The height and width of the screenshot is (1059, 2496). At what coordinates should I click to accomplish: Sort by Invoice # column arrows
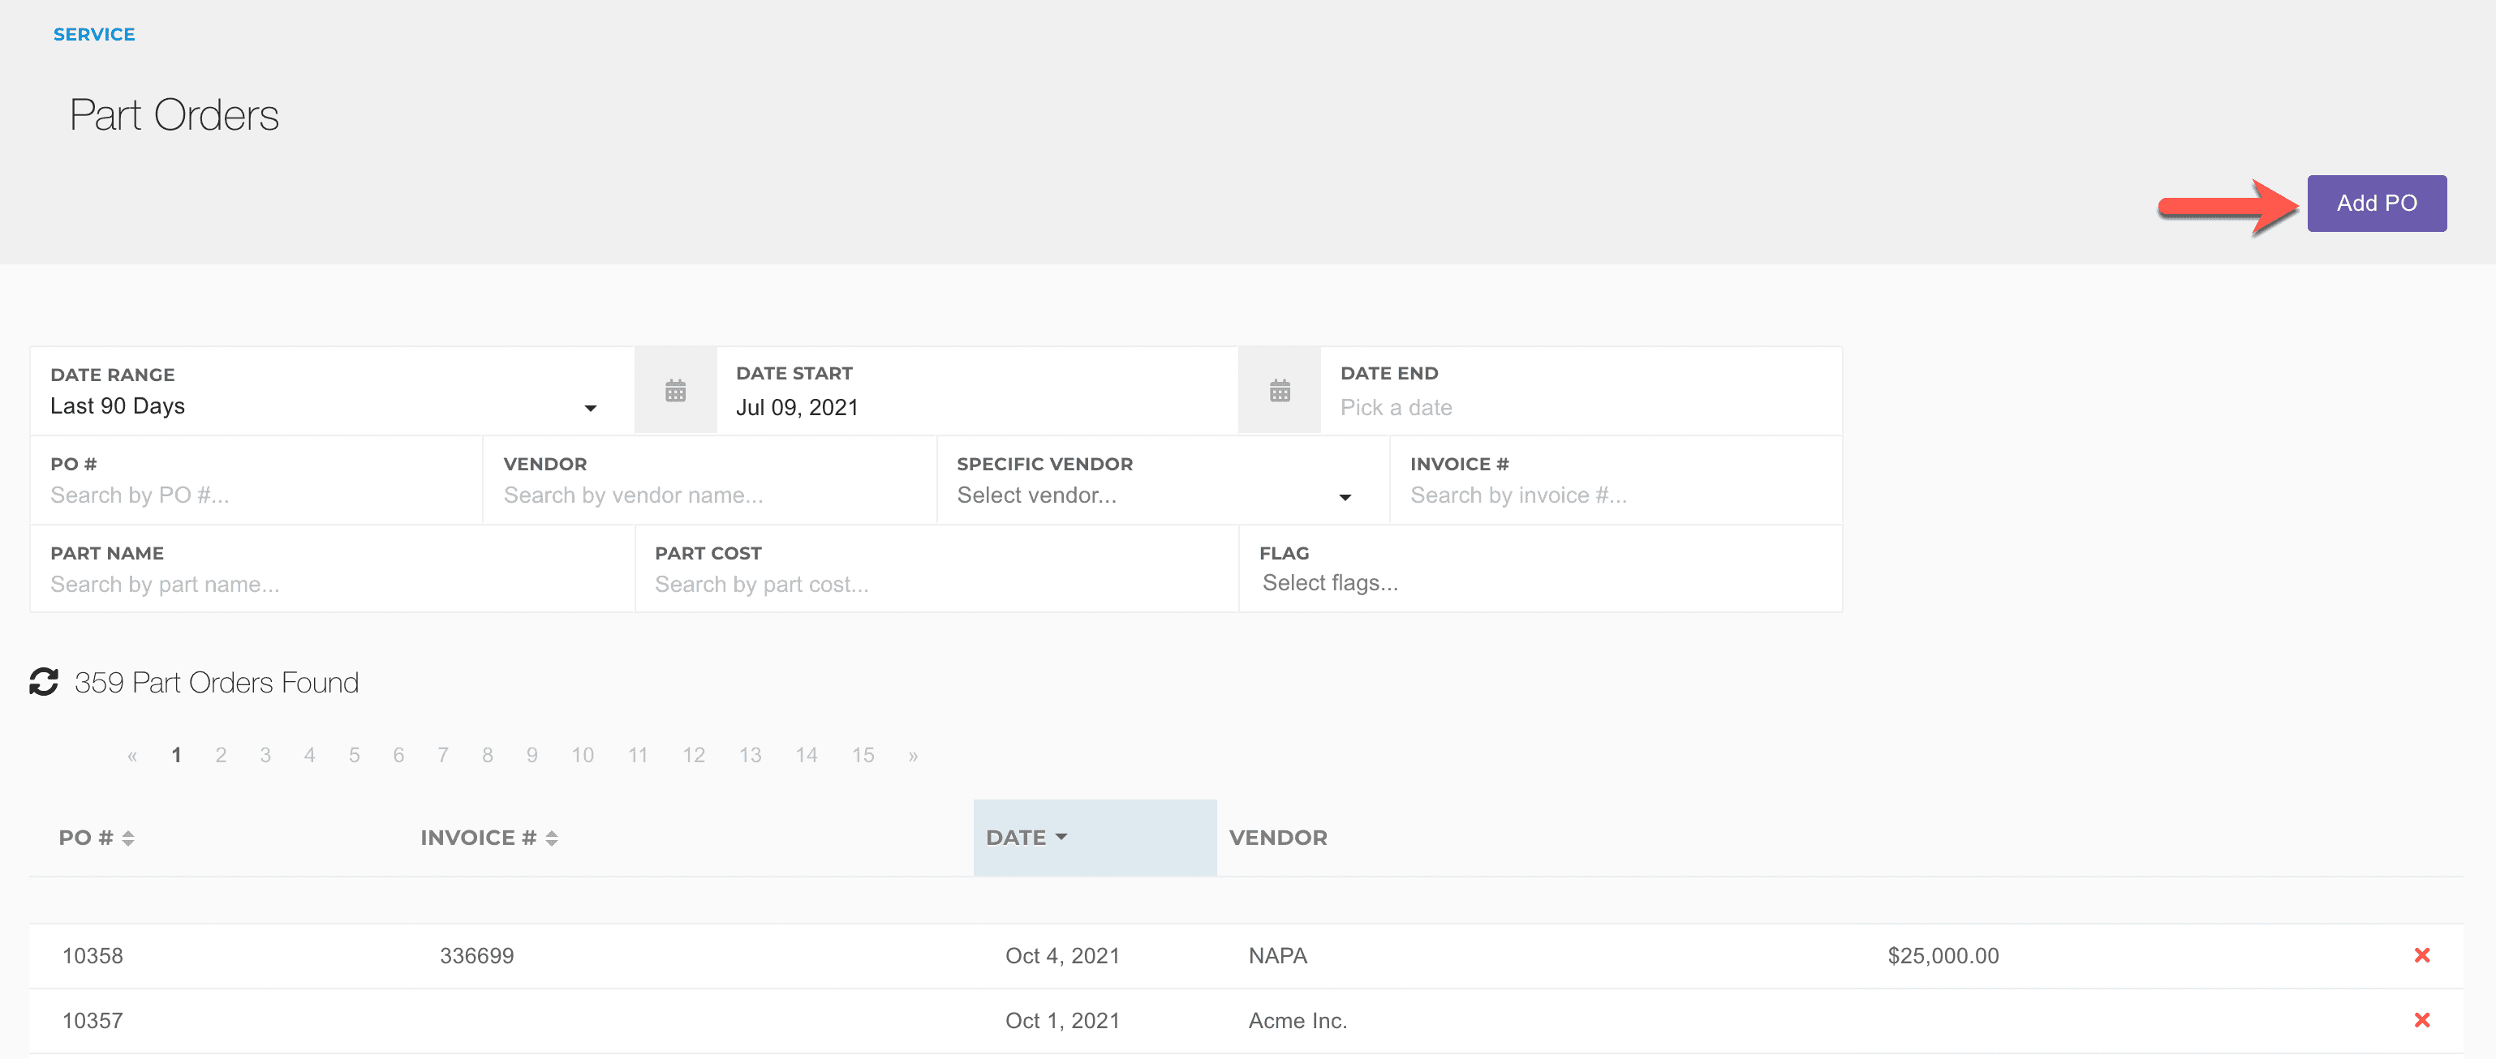coord(551,838)
